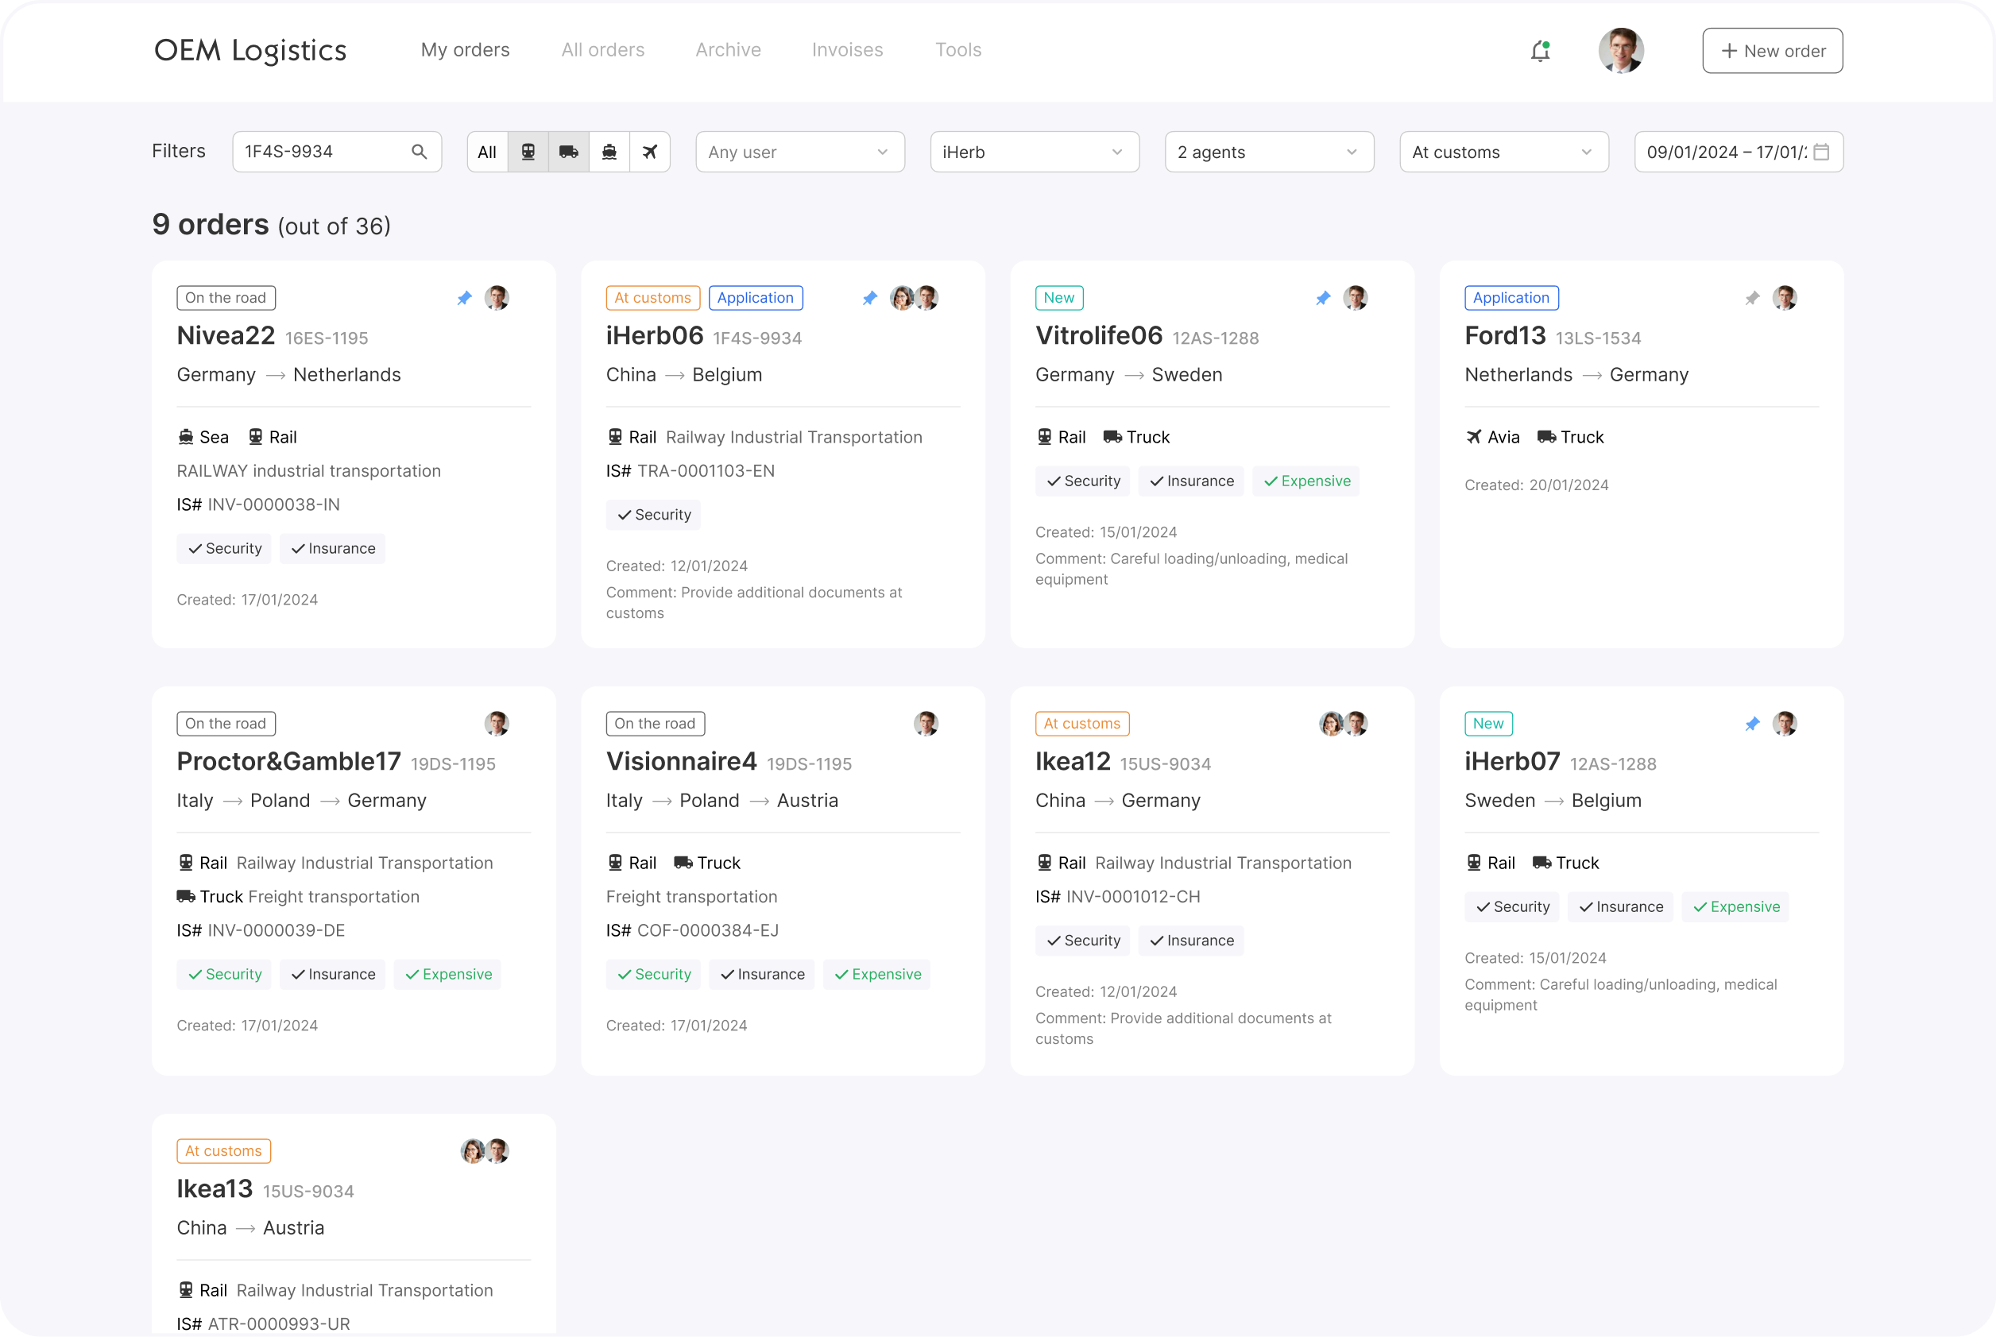This screenshot has height=1337, width=1996.
Task: Open the Any user dropdown
Action: (x=799, y=152)
